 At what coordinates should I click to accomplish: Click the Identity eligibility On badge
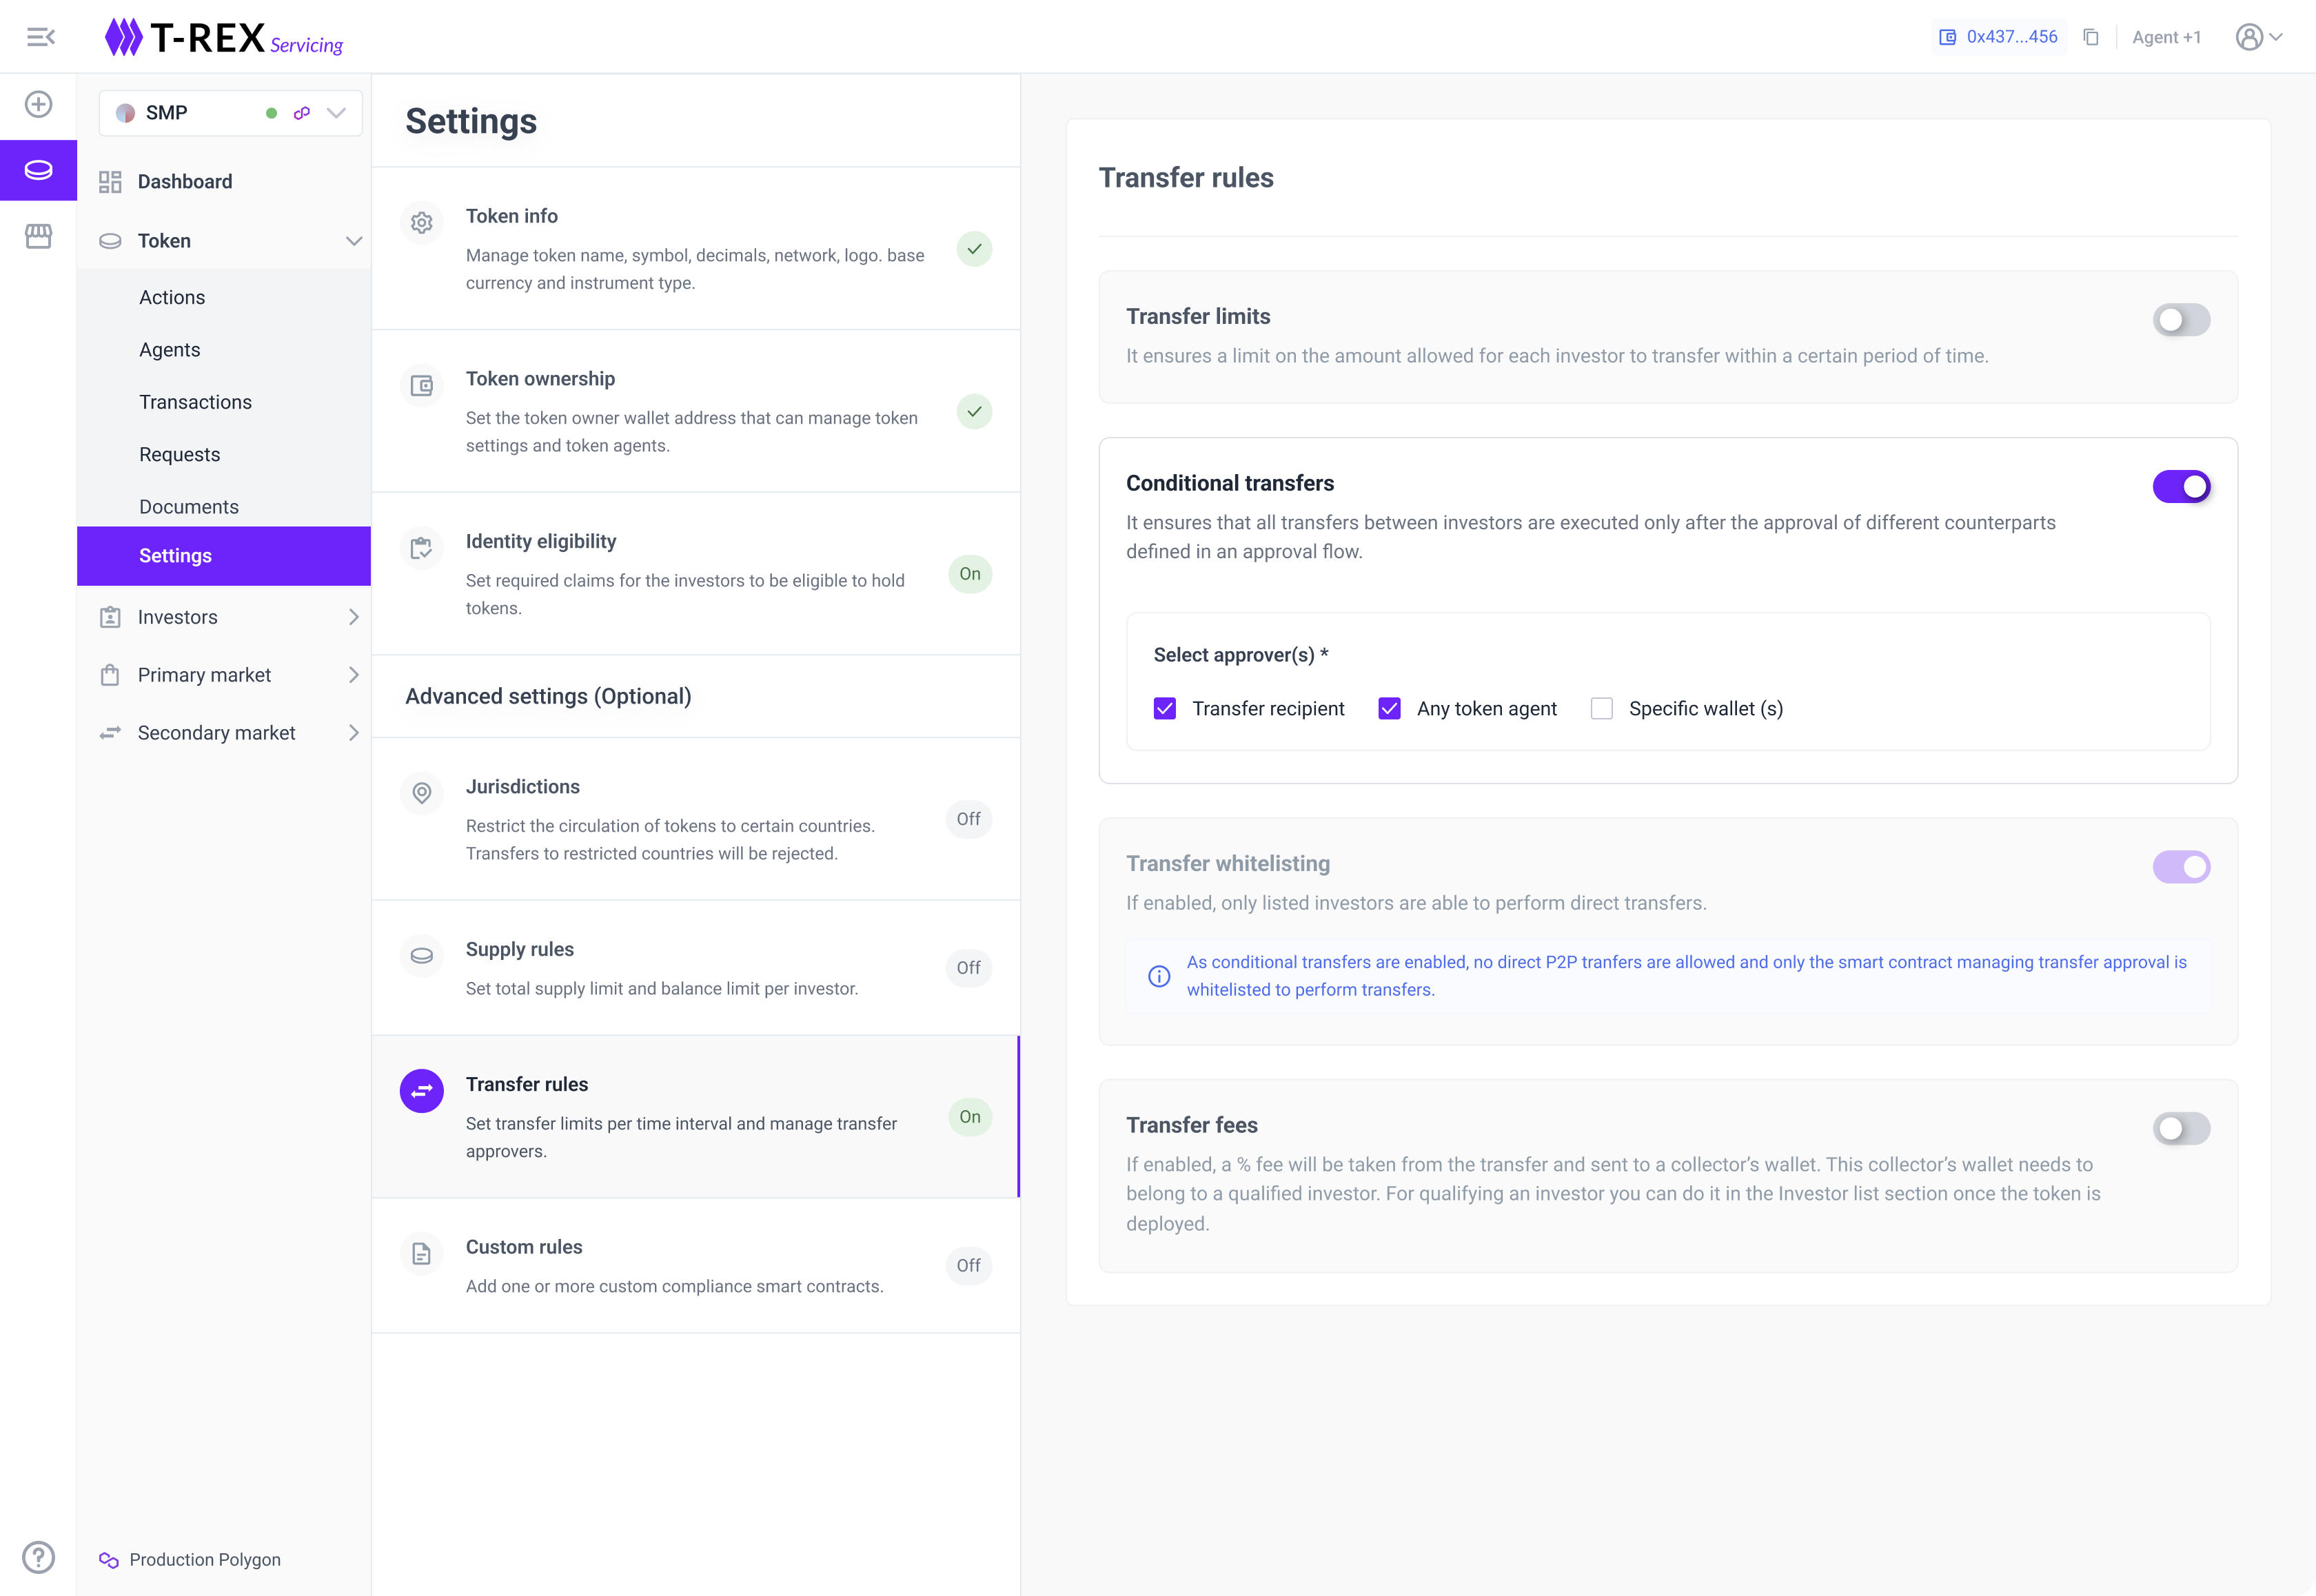tap(970, 574)
